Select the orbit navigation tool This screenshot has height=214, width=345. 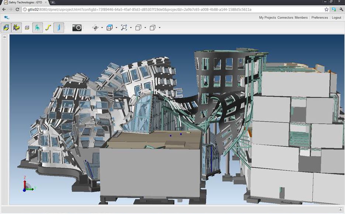[x=96, y=27]
